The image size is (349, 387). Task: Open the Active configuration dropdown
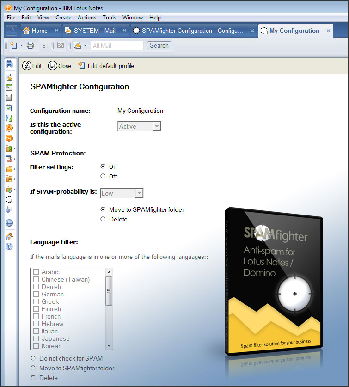point(139,126)
